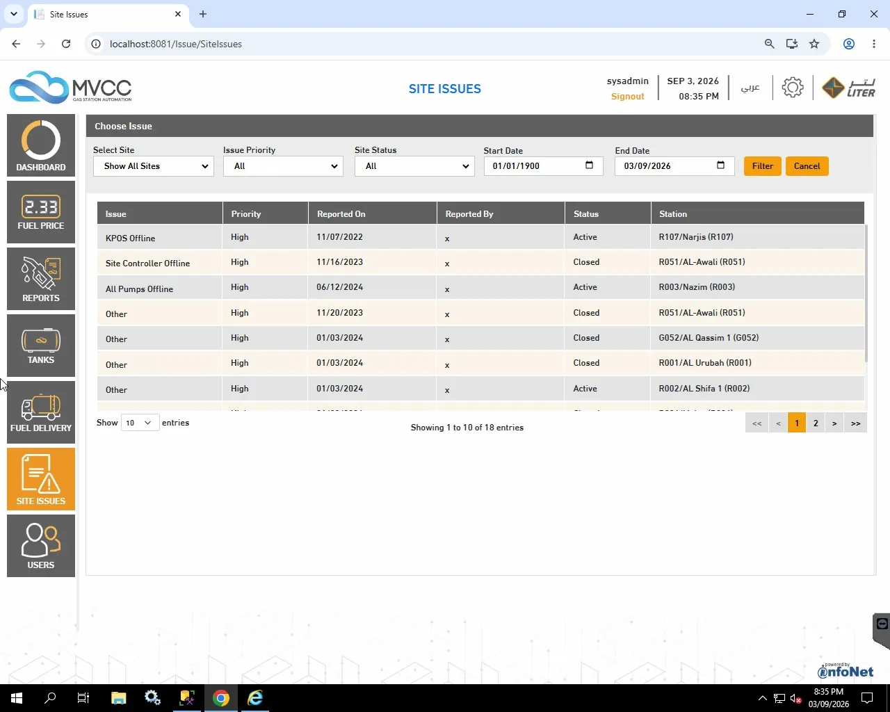This screenshot has width=890, height=712.
Task: Open Internet Explorer from taskbar
Action: point(255,698)
